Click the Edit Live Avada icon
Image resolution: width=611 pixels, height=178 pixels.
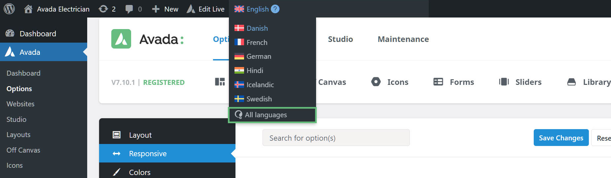pyautogui.click(x=191, y=9)
